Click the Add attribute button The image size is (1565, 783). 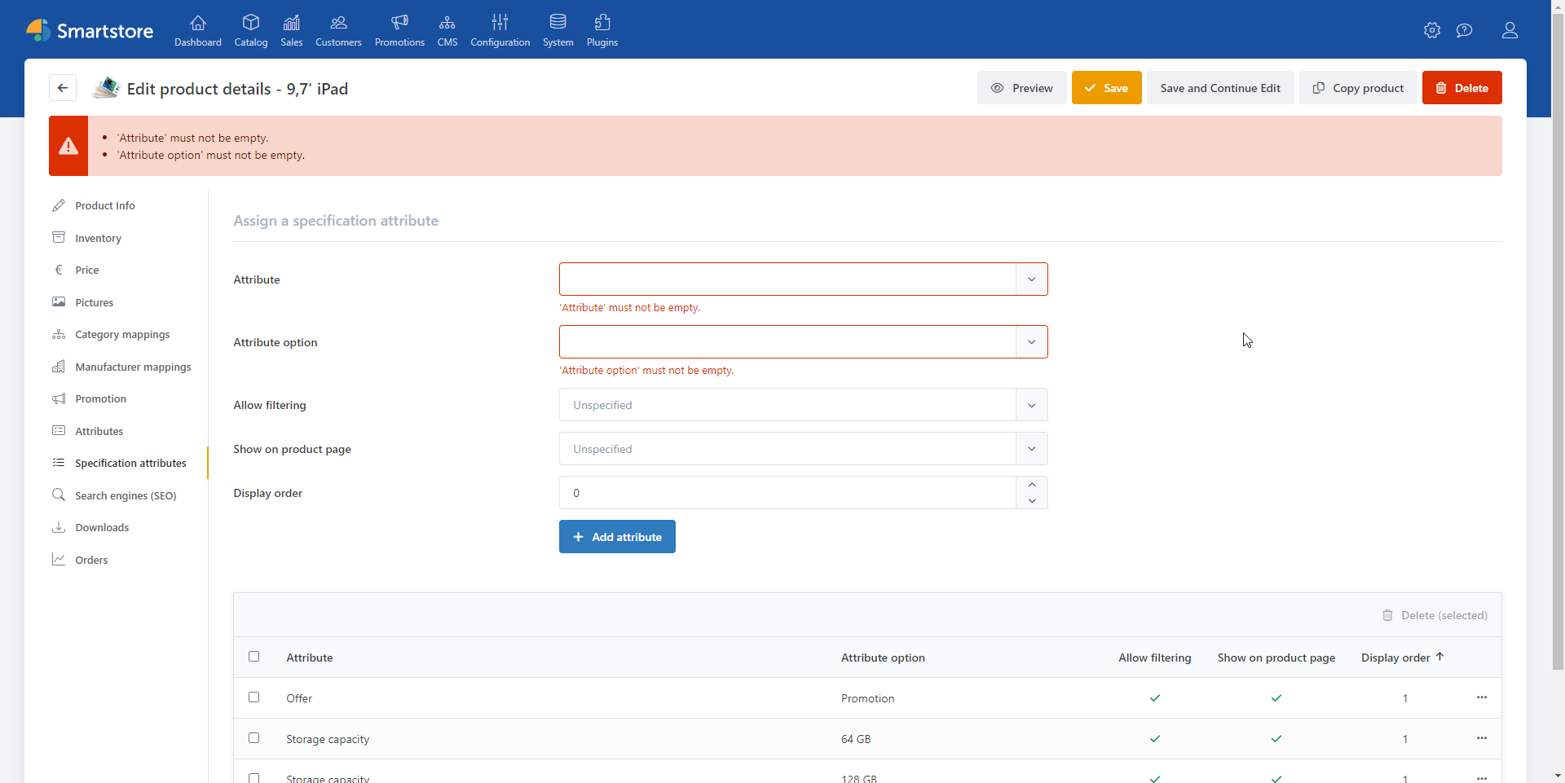[x=617, y=536]
